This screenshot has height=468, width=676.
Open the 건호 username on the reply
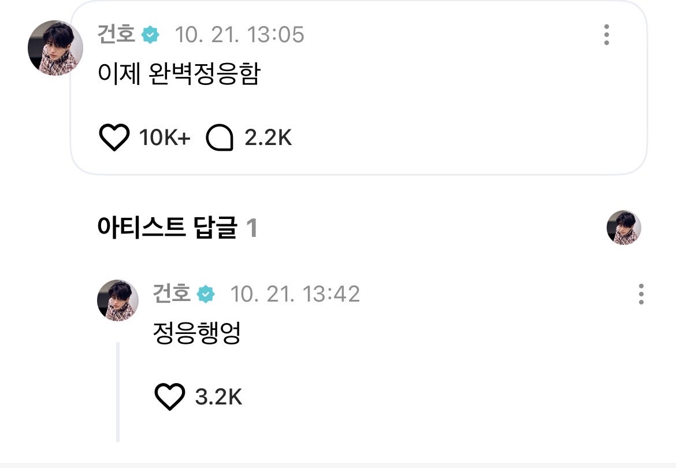[x=172, y=294]
